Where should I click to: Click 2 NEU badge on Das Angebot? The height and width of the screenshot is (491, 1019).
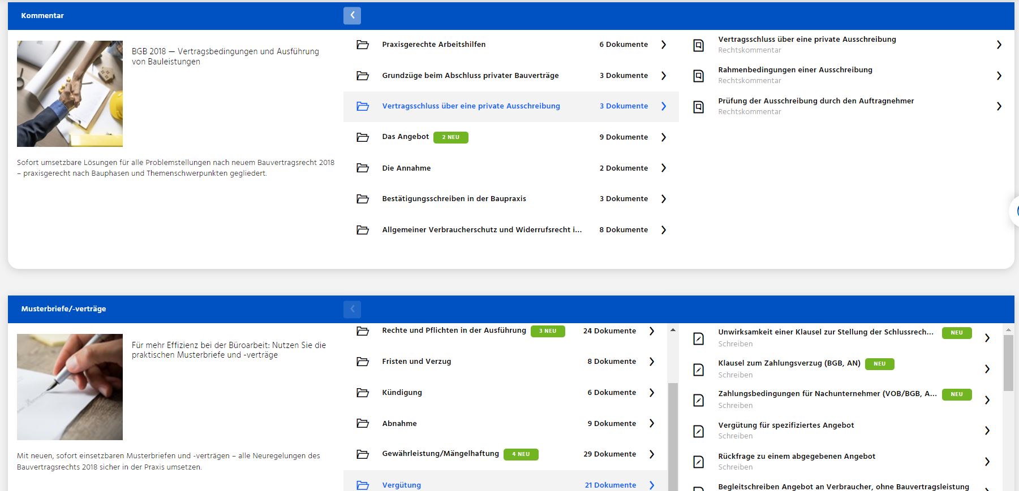[x=451, y=137]
